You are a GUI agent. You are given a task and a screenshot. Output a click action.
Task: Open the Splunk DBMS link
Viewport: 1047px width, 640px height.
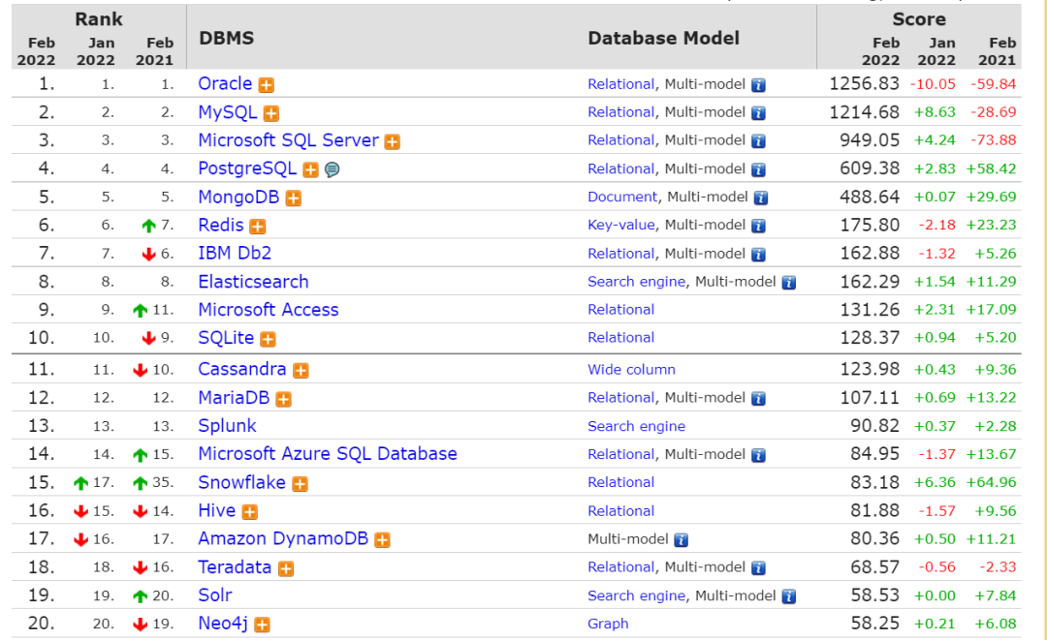[x=227, y=426]
